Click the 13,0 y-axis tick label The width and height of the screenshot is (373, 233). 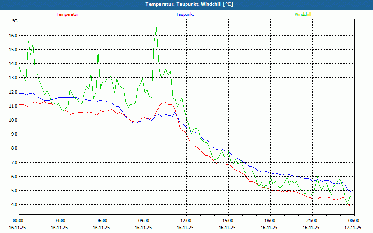(x=13, y=78)
